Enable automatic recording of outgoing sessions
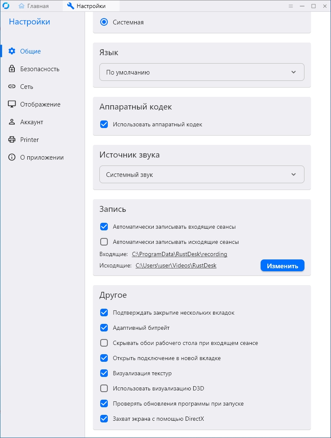The width and height of the screenshot is (331, 438). click(x=104, y=242)
